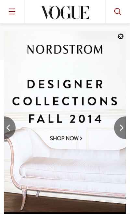Tap the NORDSTROM brand logo
130x214 pixels.
[65, 49]
